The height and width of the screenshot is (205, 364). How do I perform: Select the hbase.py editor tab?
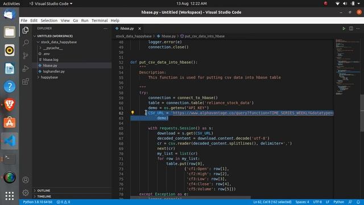127,28
